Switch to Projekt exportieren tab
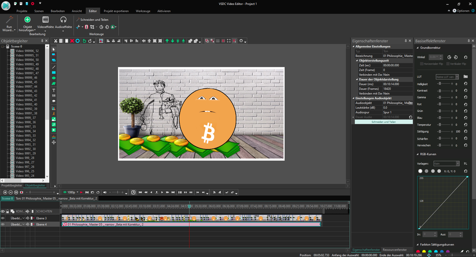This screenshot has height=257, width=476. pyautogui.click(x=116, y=11)
